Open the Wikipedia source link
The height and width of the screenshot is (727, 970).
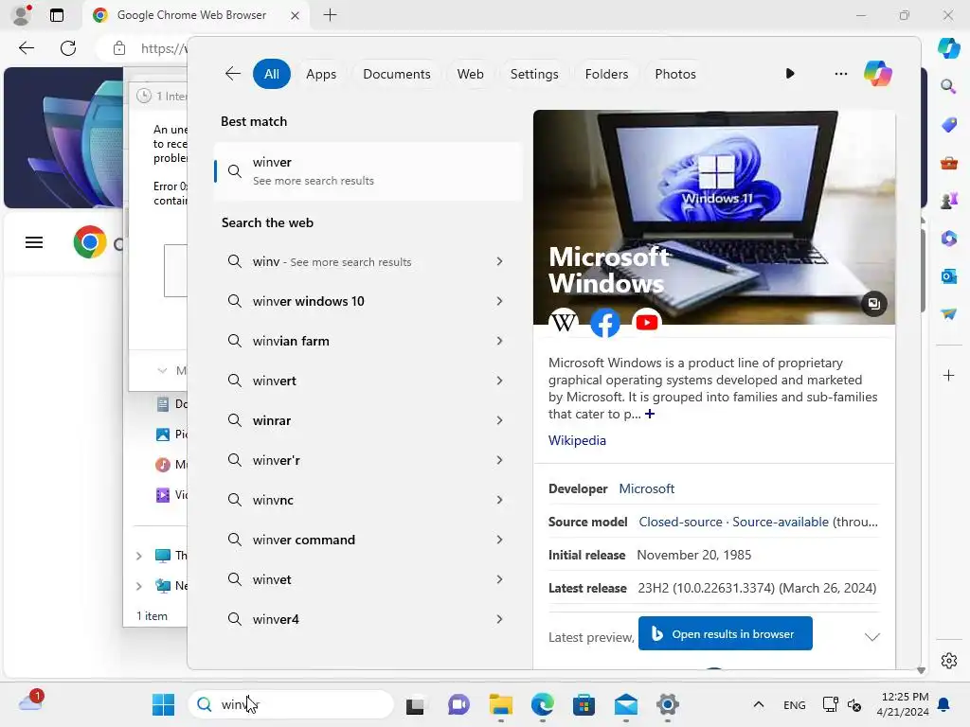pos(577,440)
